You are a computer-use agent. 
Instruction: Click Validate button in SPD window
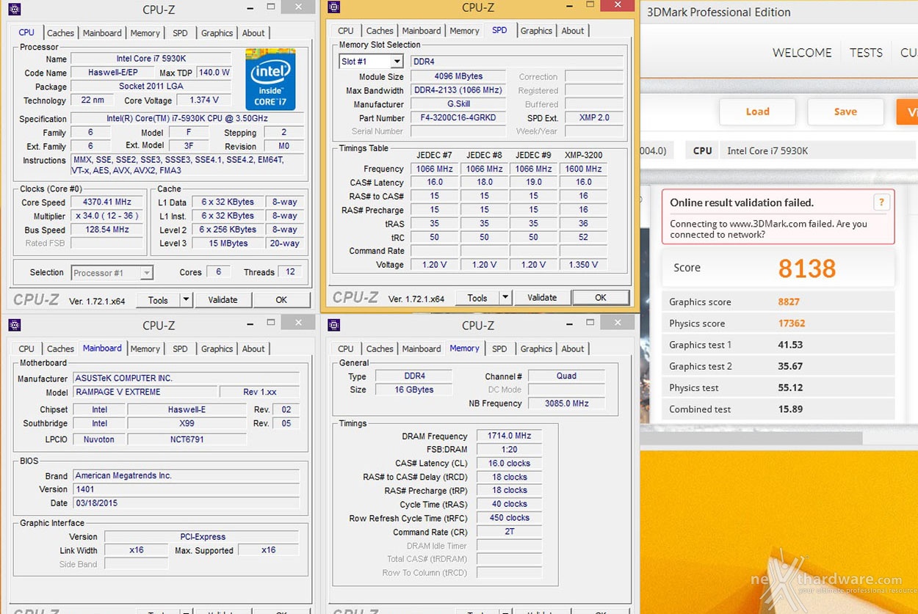coord(542,298)
